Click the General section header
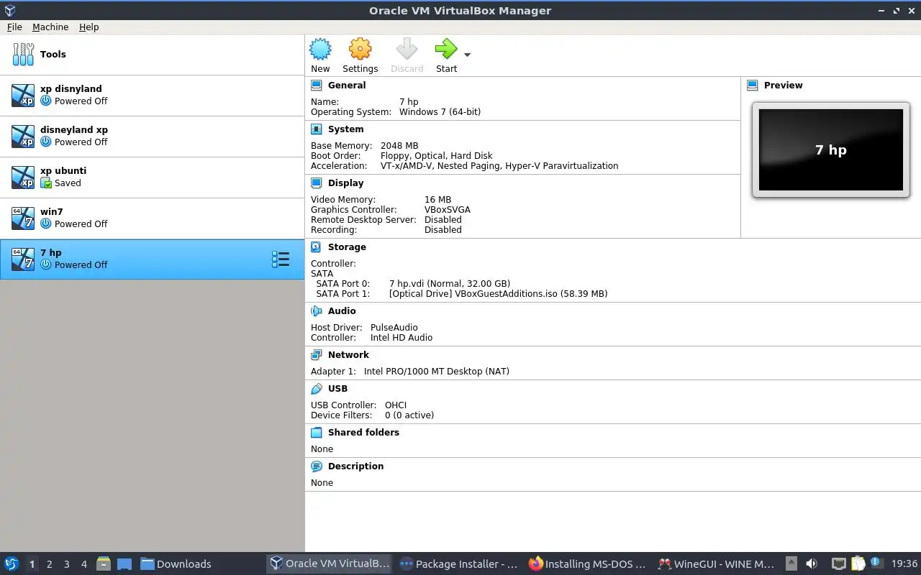 pos(347,85)
